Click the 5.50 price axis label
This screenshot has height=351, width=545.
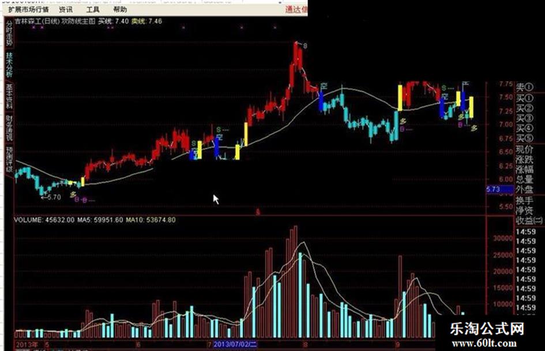pos(506,206)
